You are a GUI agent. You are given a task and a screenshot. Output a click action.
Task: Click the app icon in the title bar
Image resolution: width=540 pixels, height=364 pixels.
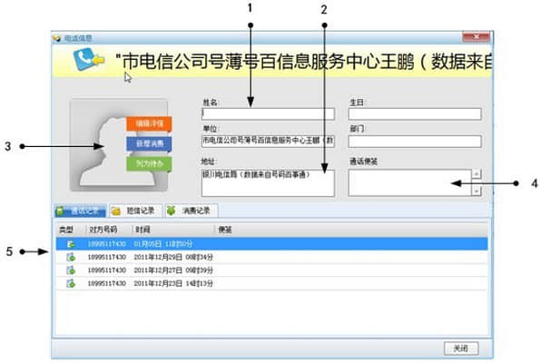[x=56, y=38]
